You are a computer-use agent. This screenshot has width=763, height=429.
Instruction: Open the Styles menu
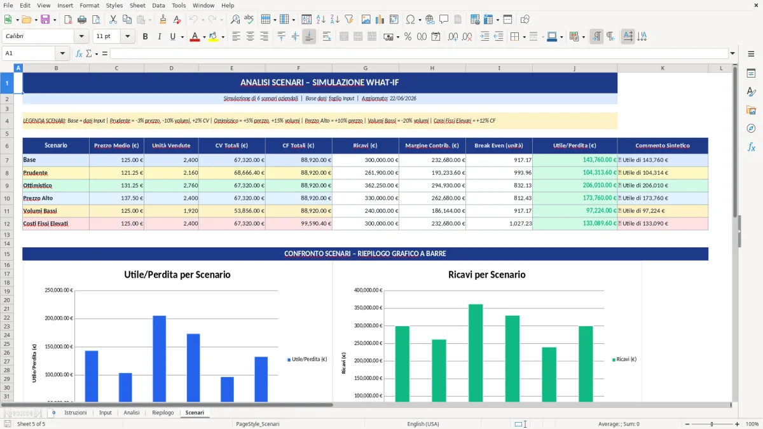[x=114, y=5]
